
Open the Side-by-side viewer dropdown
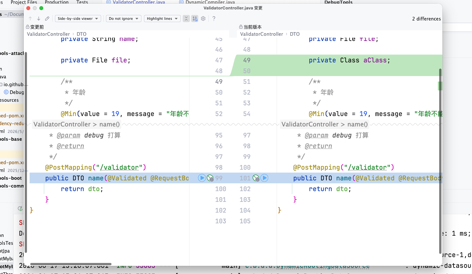(x=78, y=19)
